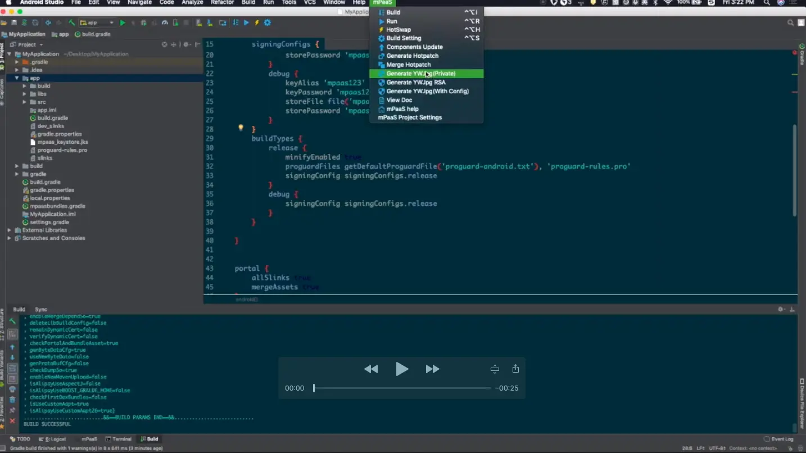Viewport: 806px width, 453px height.
Task: Click the HotSwap lightning icon in toolbar
Action: point(257,23)
